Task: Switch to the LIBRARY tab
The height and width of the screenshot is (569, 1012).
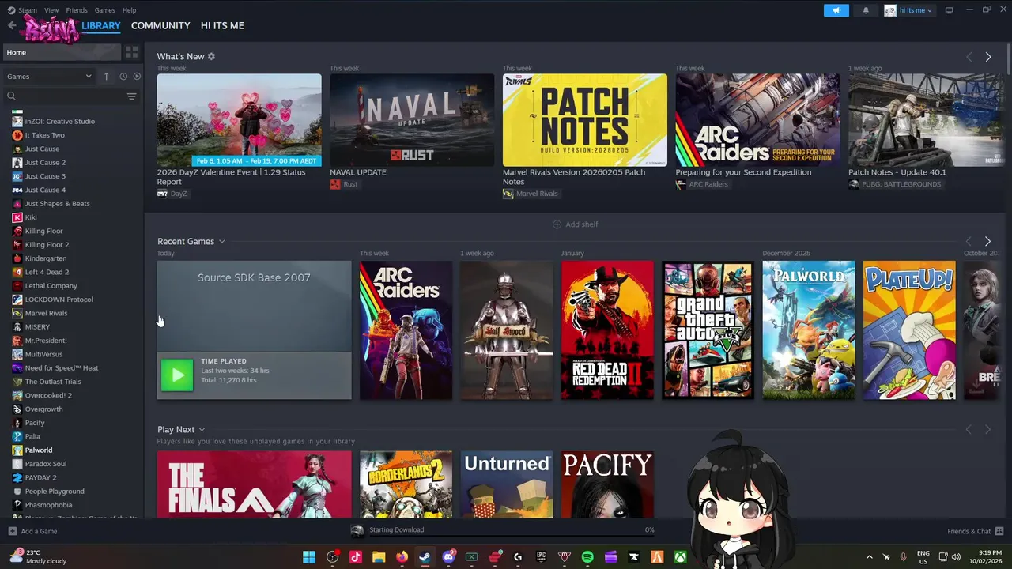Action: click(101, 25)
